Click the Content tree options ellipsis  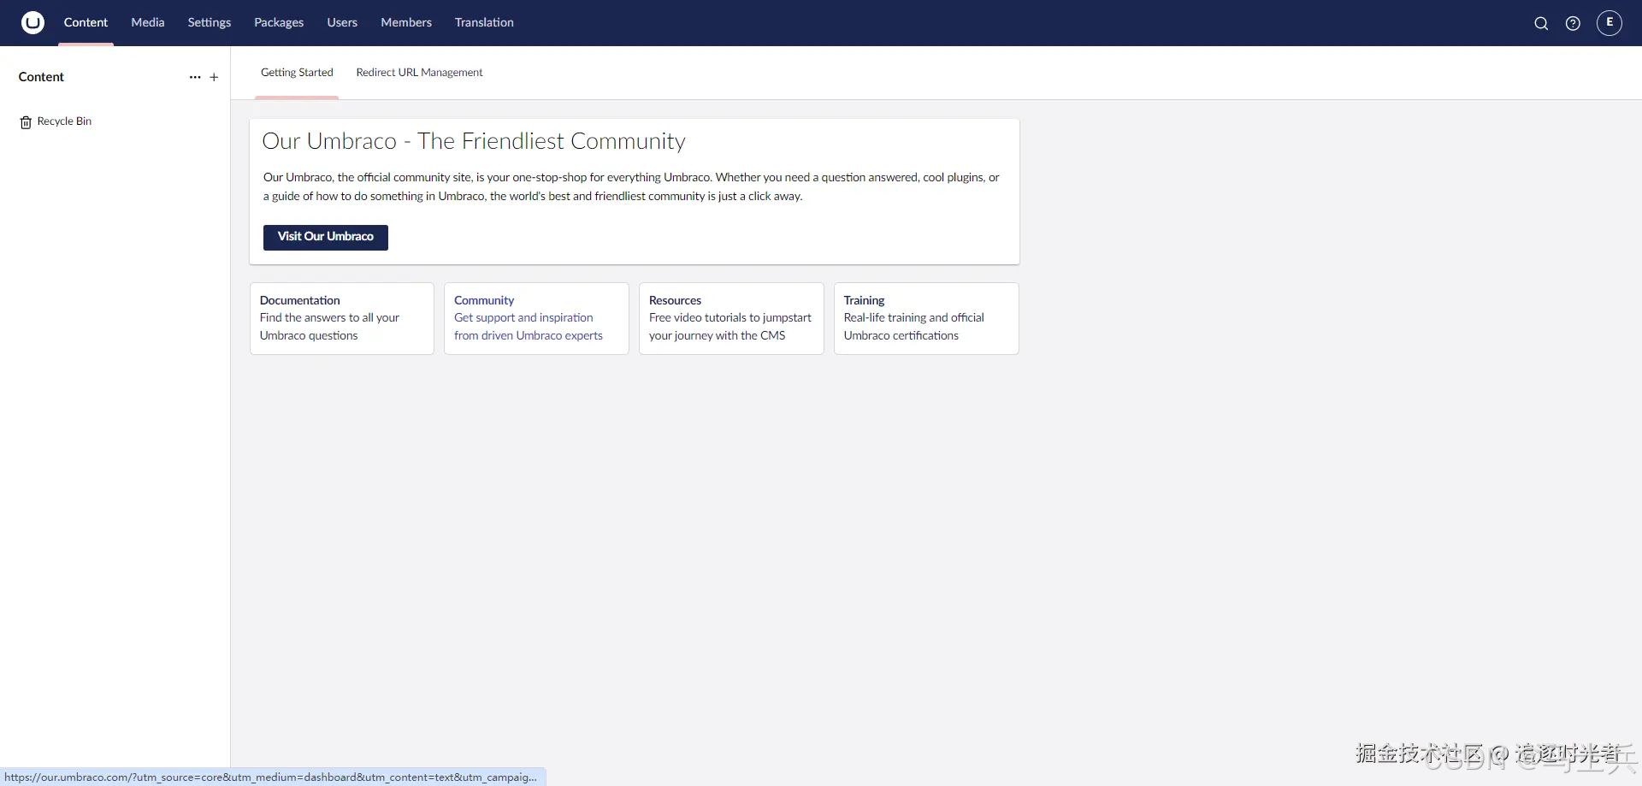click(x=195, y=77)
